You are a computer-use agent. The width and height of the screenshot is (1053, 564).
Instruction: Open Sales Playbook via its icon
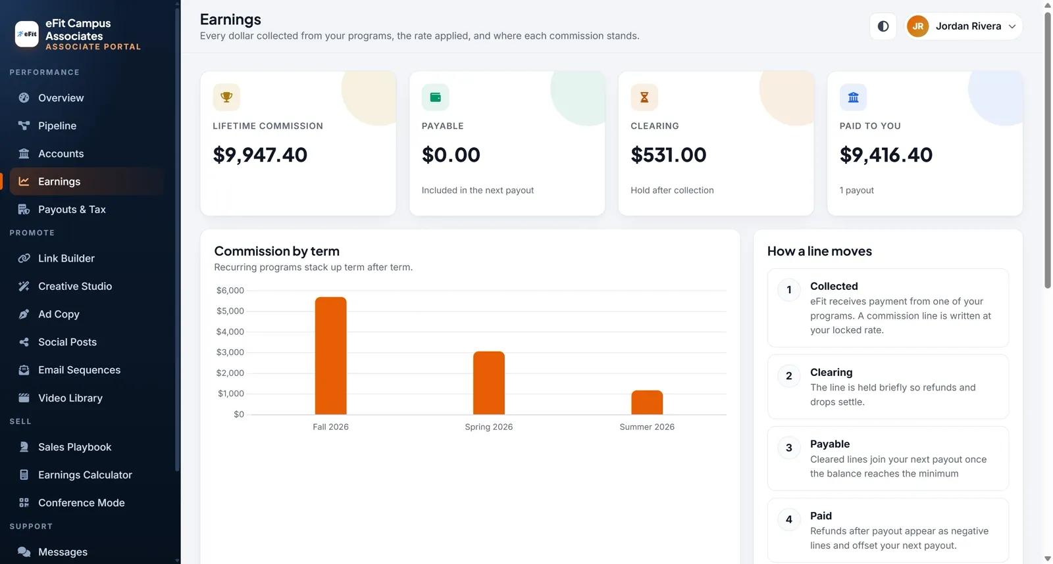[x=24, y=447]
